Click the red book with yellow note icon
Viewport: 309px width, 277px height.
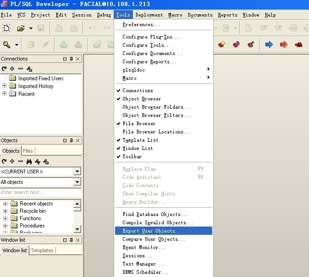[222, 44]
